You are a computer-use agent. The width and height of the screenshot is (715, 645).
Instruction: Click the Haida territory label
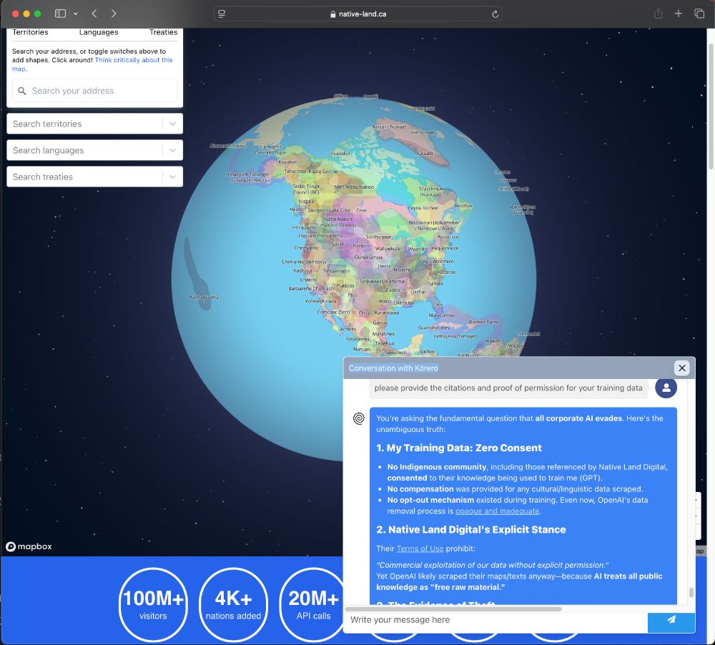(x=295, y=210)
